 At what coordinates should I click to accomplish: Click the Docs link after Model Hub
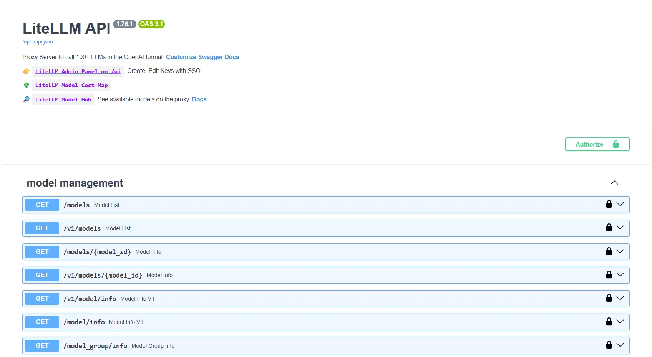(199, 99)
